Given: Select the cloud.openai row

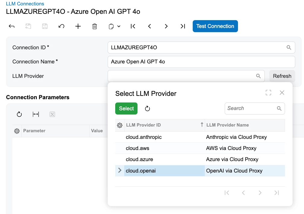Looking at the screenshot, I should pos(200,171).
